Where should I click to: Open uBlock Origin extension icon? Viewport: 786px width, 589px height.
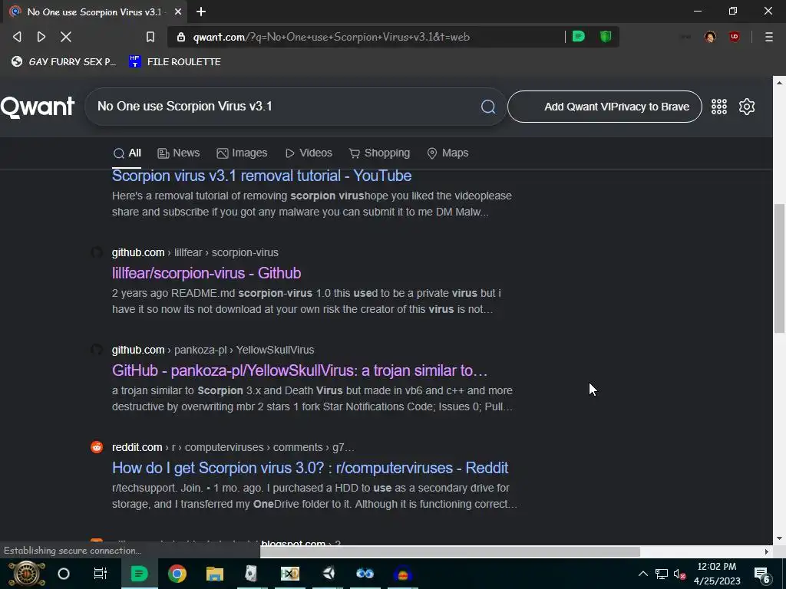[735, 37]
